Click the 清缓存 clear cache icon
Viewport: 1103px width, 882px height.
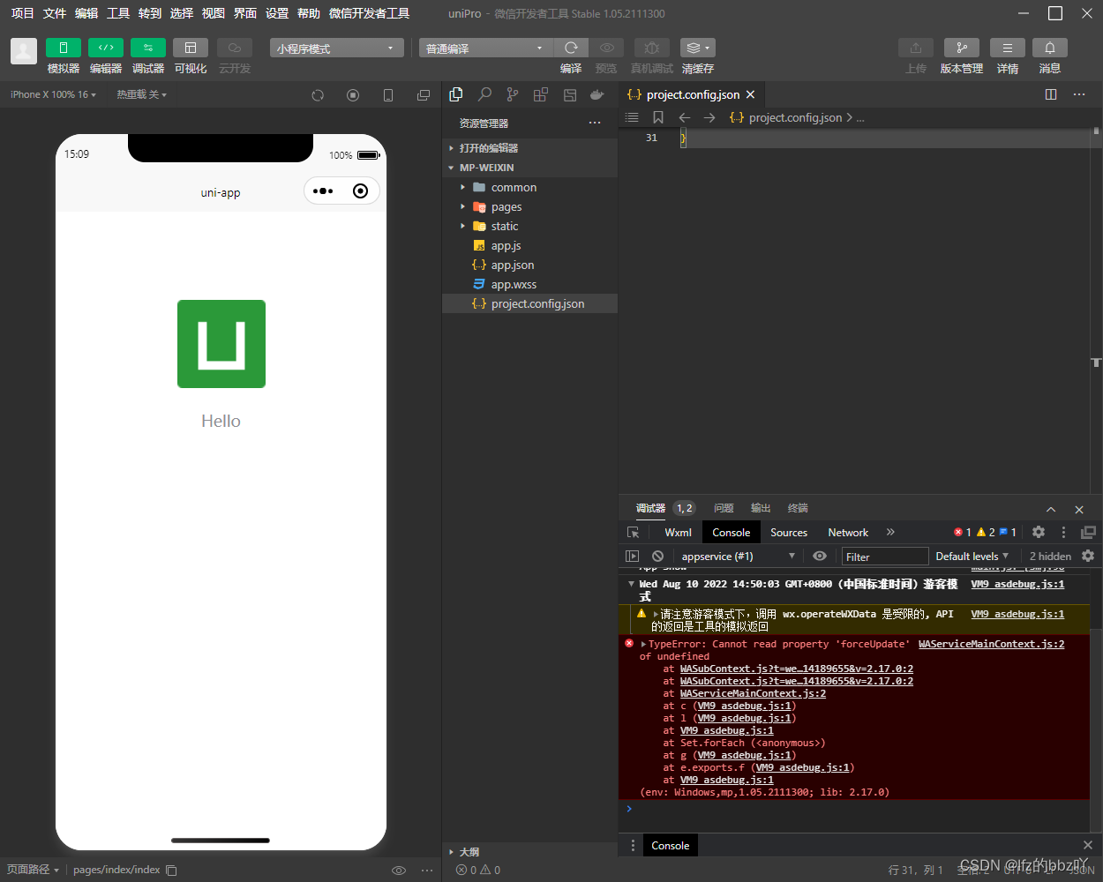pos(697,48)
